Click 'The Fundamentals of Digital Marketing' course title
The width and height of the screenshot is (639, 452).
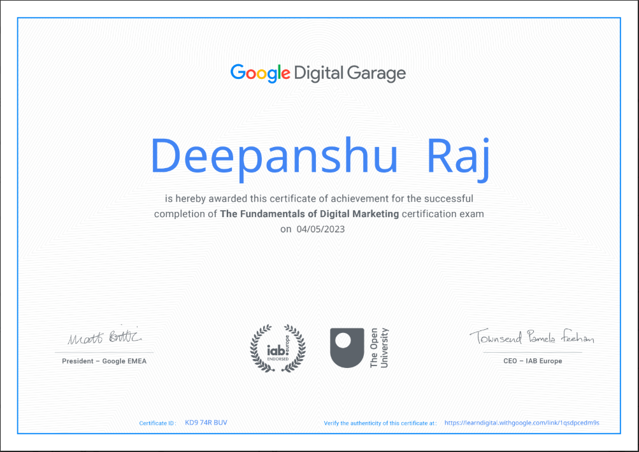[x=310, y=214]
